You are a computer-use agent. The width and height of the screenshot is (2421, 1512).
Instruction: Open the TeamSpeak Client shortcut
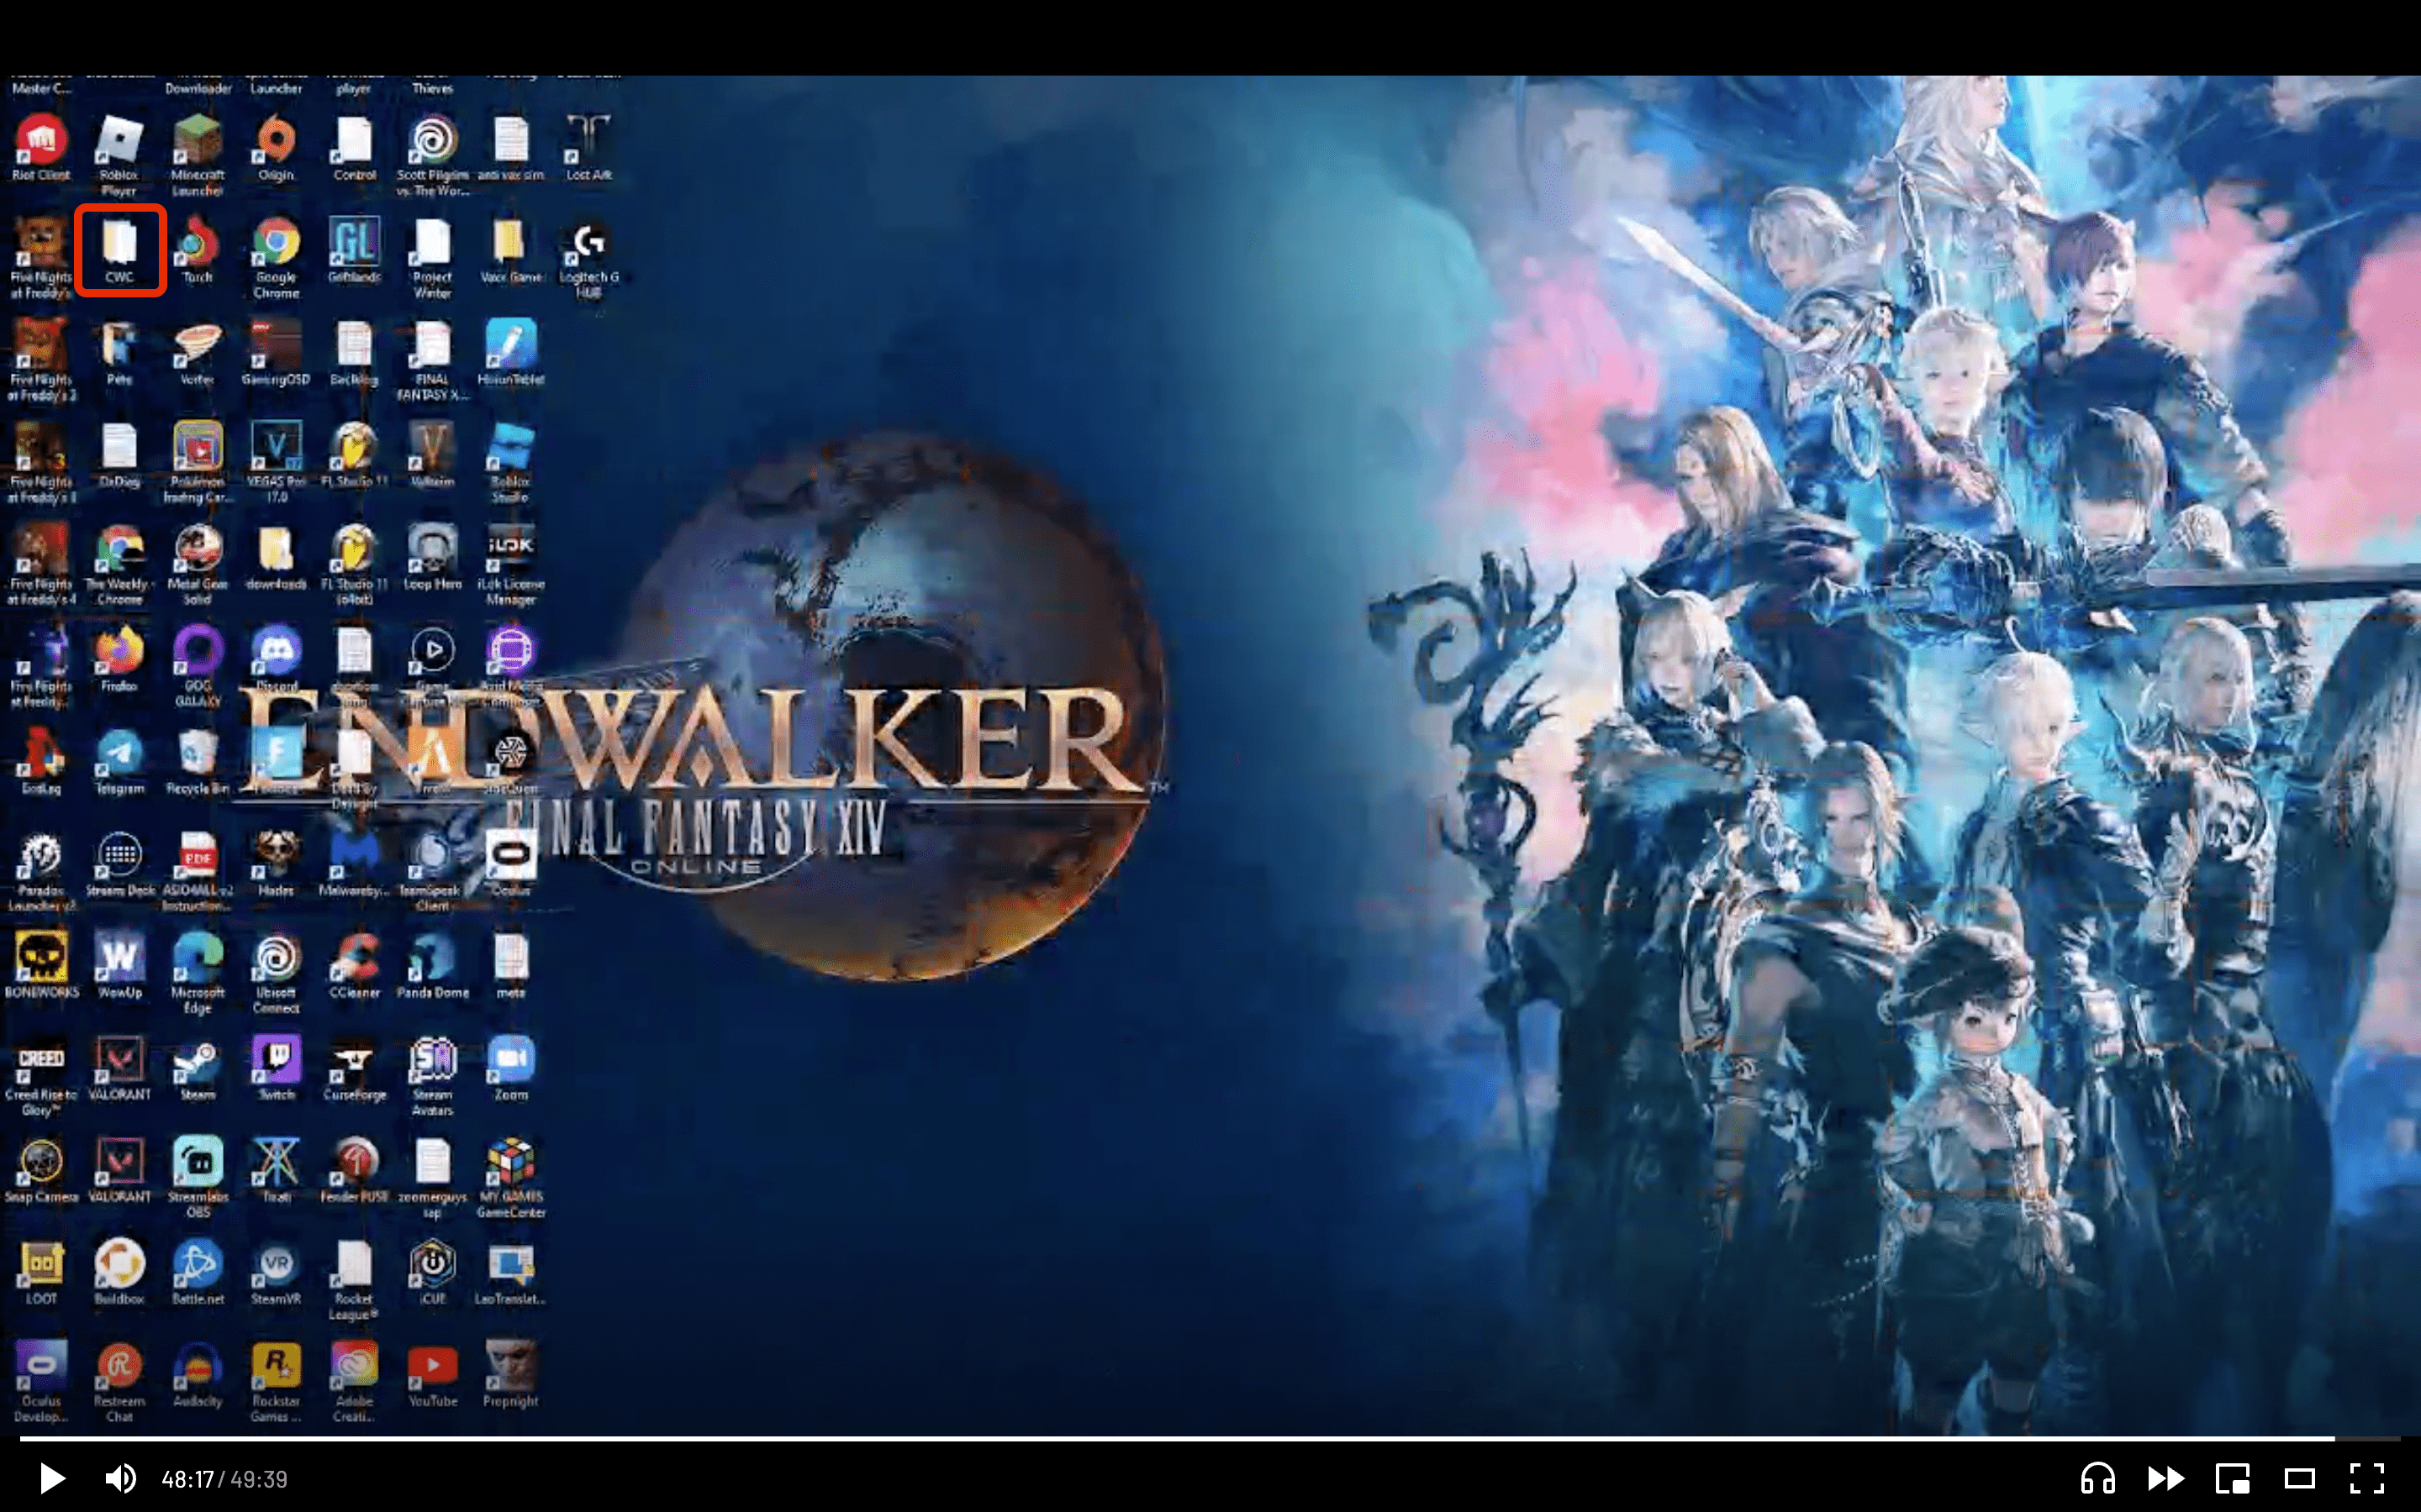tap(432, 872)
